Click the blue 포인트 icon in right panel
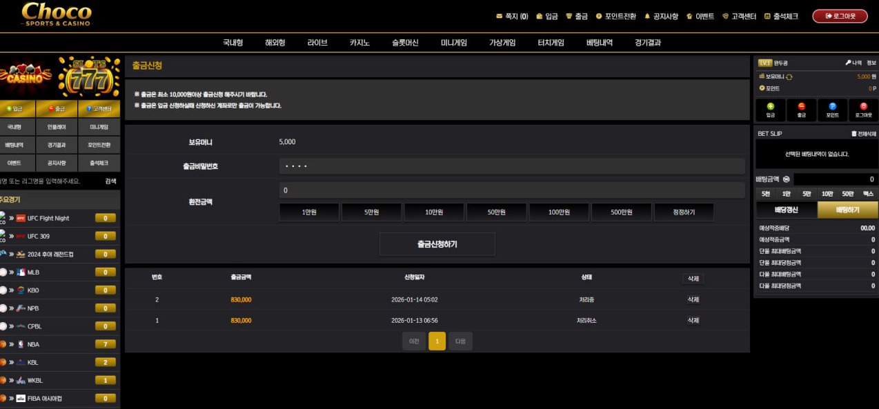The height and width of the screenshot is (409, 879). tap(832, 106)
